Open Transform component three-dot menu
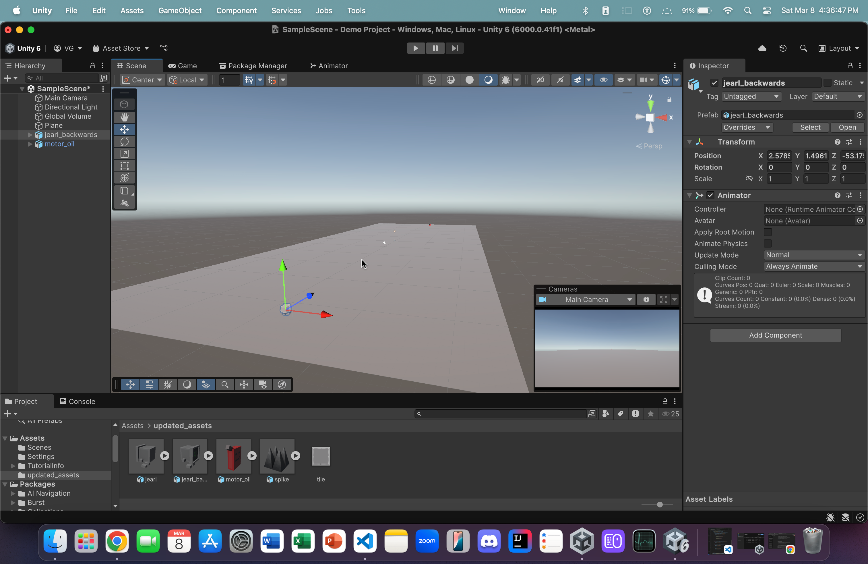This screenshot has width=868, height=564. click(x=860, y=142)
